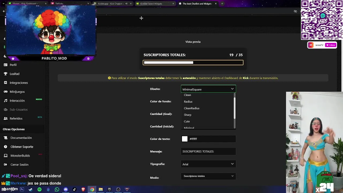The image size is (343, 193).
Task: Click the Referidos users icon
Action: (5, 118)
